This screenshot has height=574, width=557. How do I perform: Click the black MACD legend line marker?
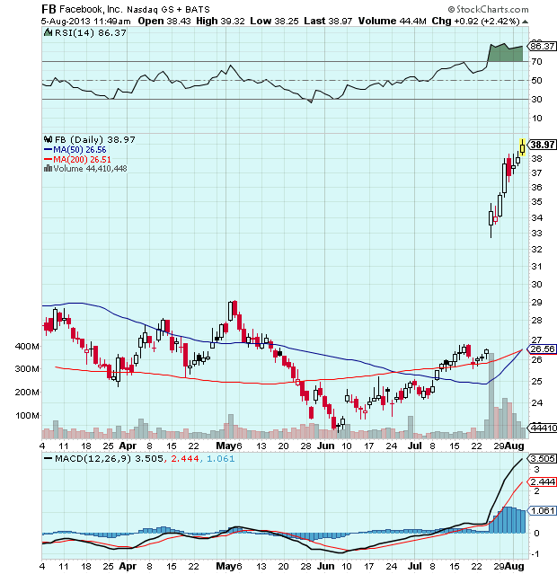pyautogui.click(x=48, y=458)
